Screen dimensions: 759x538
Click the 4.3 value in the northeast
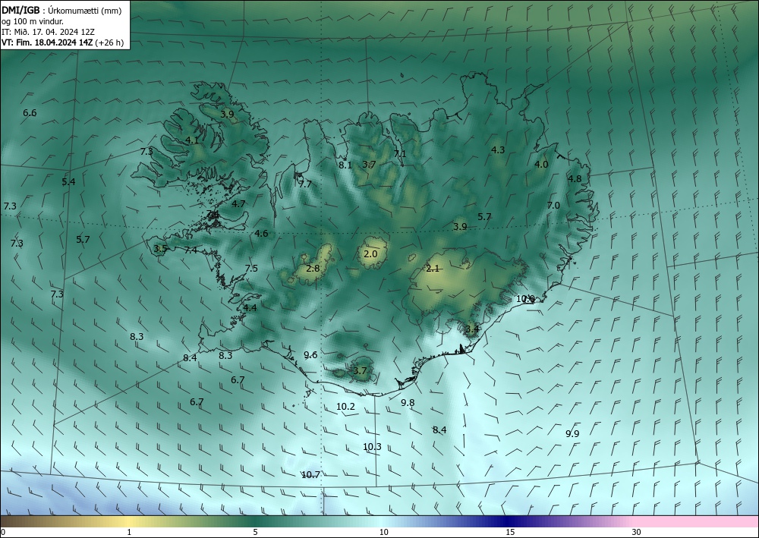click(x=498, y=150)
